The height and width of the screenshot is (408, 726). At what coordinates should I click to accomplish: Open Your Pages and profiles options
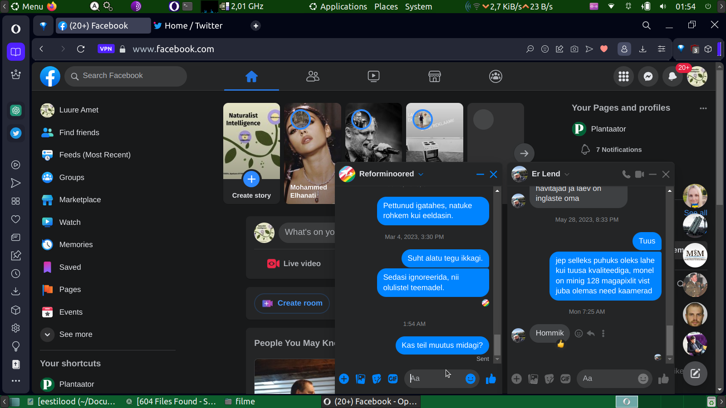point(703,108)
